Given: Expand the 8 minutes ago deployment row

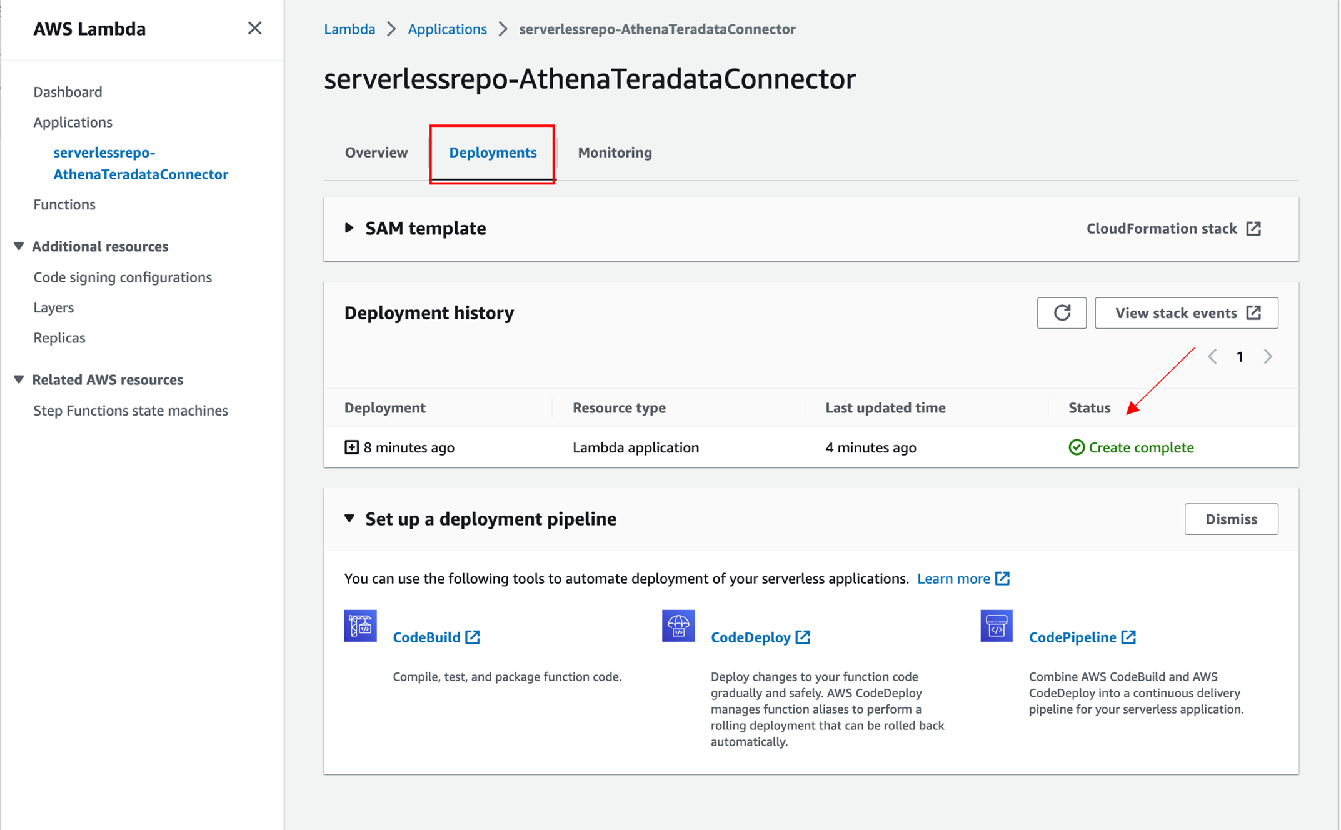Looking at the screenshot, I should (352, 447).
